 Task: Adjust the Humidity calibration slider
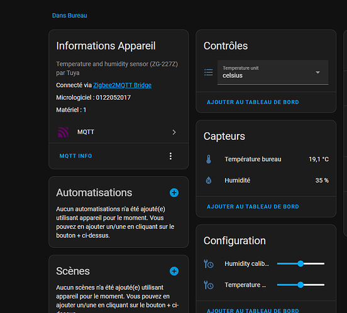300,263
